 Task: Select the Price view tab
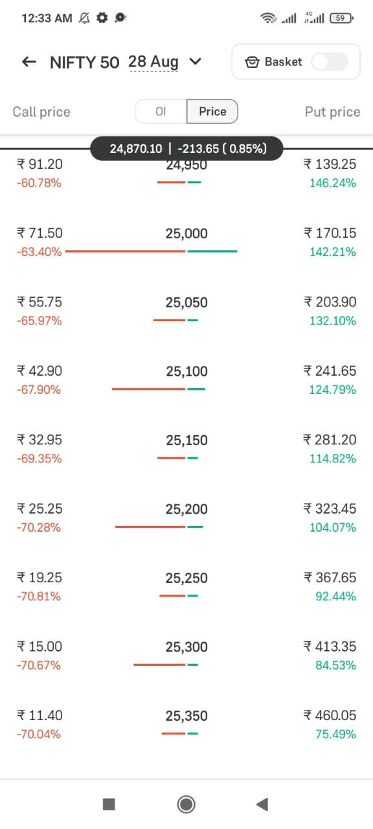(212, 111)
